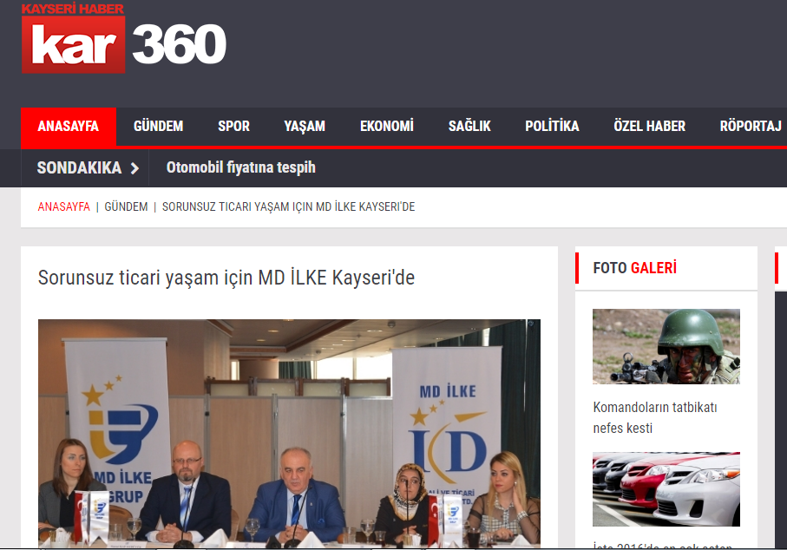This screenshot has width=787, height=550.
Task: Open the POLİTİKA menu item
Action: [552, 127]
